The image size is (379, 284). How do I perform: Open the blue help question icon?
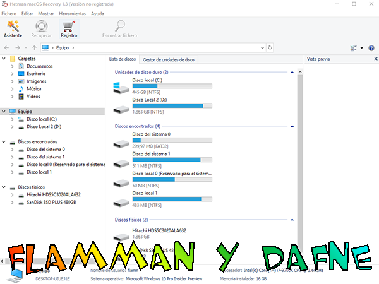pos(371,48)
